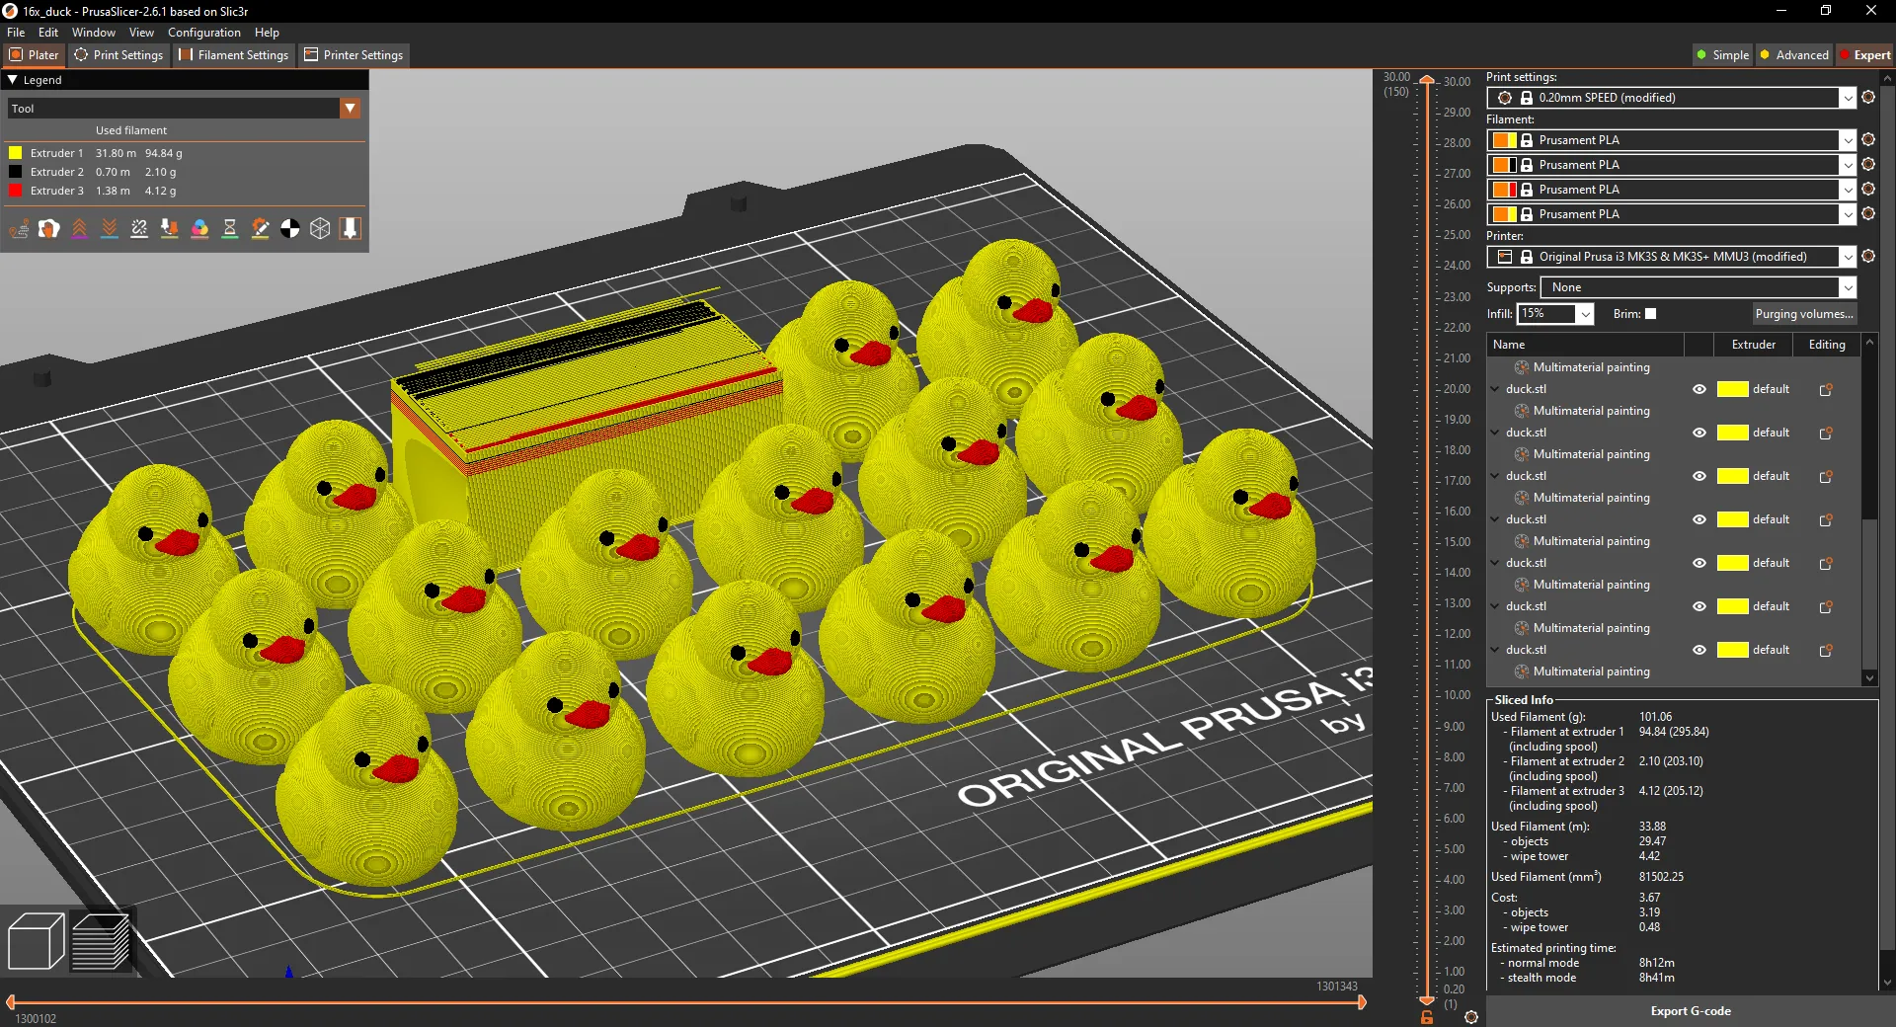Switch to Advanced mode
This screenshot has width=1896, height=1027.
pos(1794,55)
